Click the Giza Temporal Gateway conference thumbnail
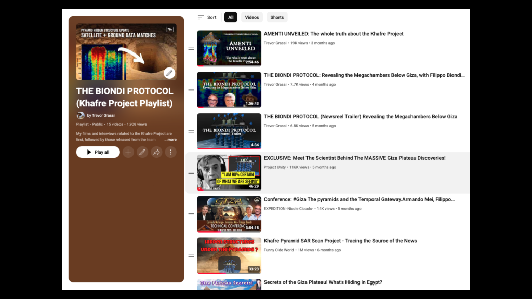Viewport: 532px width, 299px height. (229, 214)
